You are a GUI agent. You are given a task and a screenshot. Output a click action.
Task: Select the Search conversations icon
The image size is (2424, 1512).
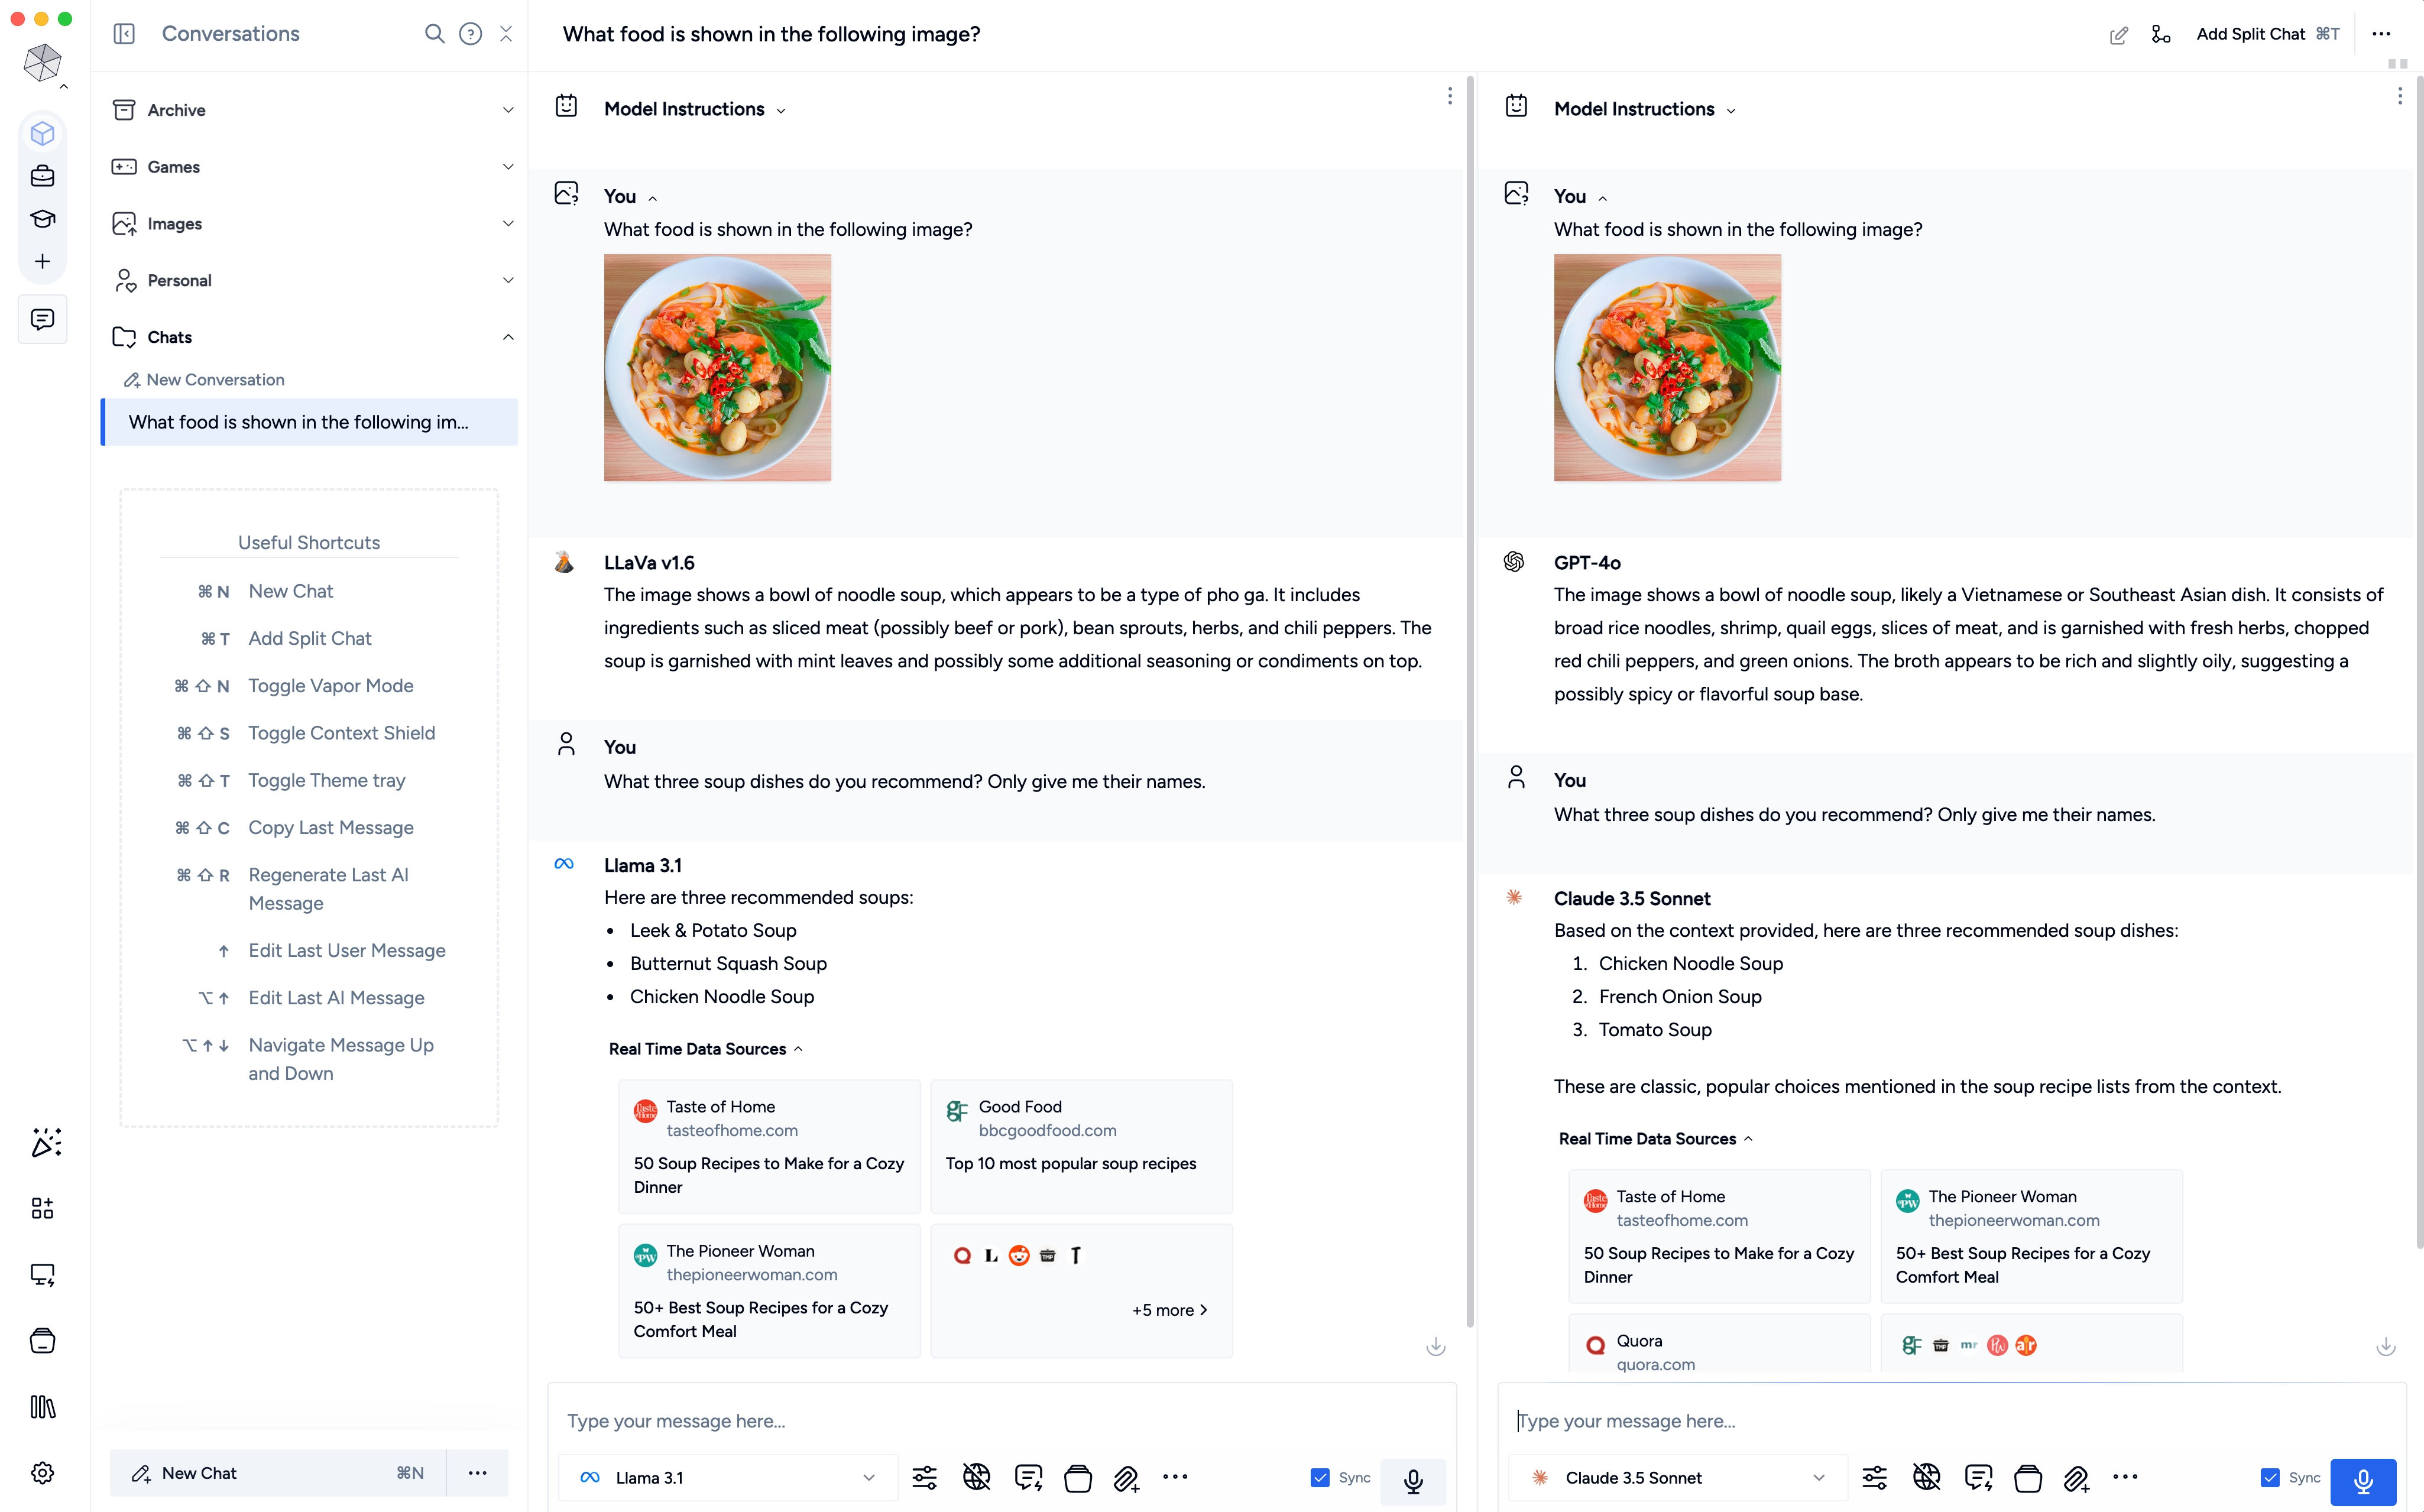(x=430, y=33)
